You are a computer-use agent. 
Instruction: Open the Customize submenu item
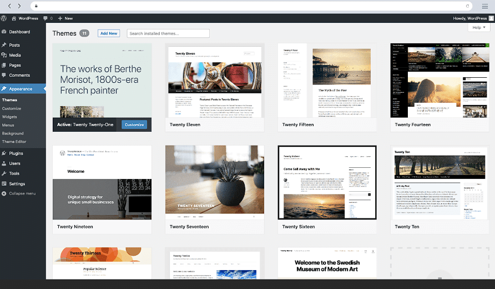click(x=11, y=108)
